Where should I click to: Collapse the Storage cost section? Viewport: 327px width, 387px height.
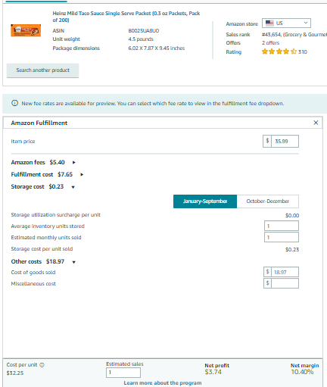pyautogui.click(x=73, y=187)
